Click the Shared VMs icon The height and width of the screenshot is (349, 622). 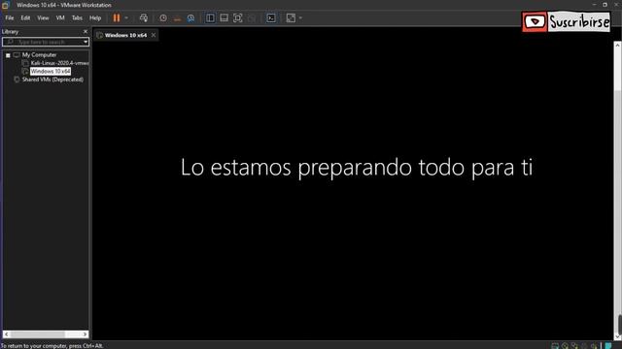17,79
